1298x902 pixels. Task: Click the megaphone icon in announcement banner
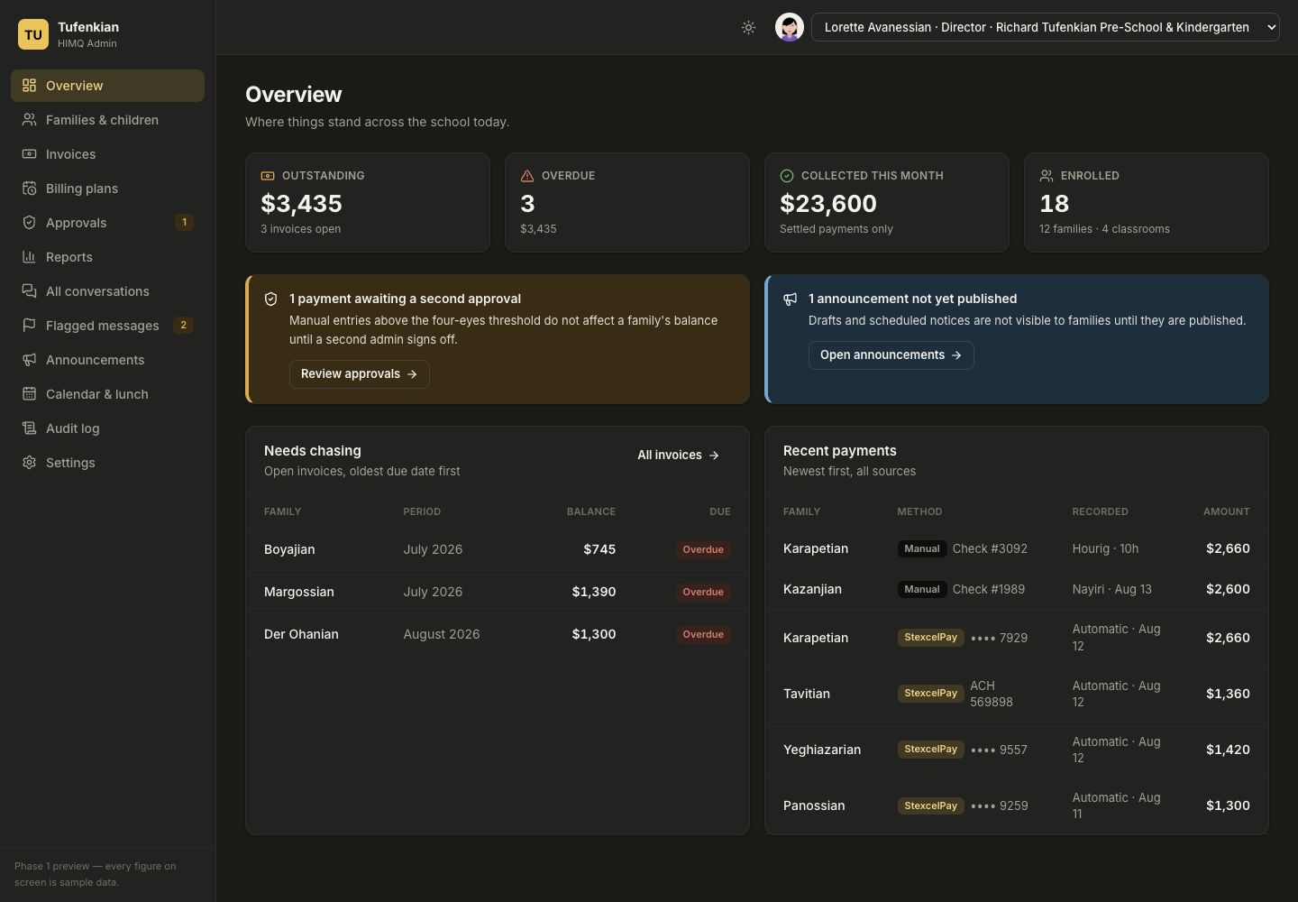tap(790, 299)
